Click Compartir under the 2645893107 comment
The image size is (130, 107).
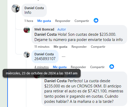click(x=97, y=67)
